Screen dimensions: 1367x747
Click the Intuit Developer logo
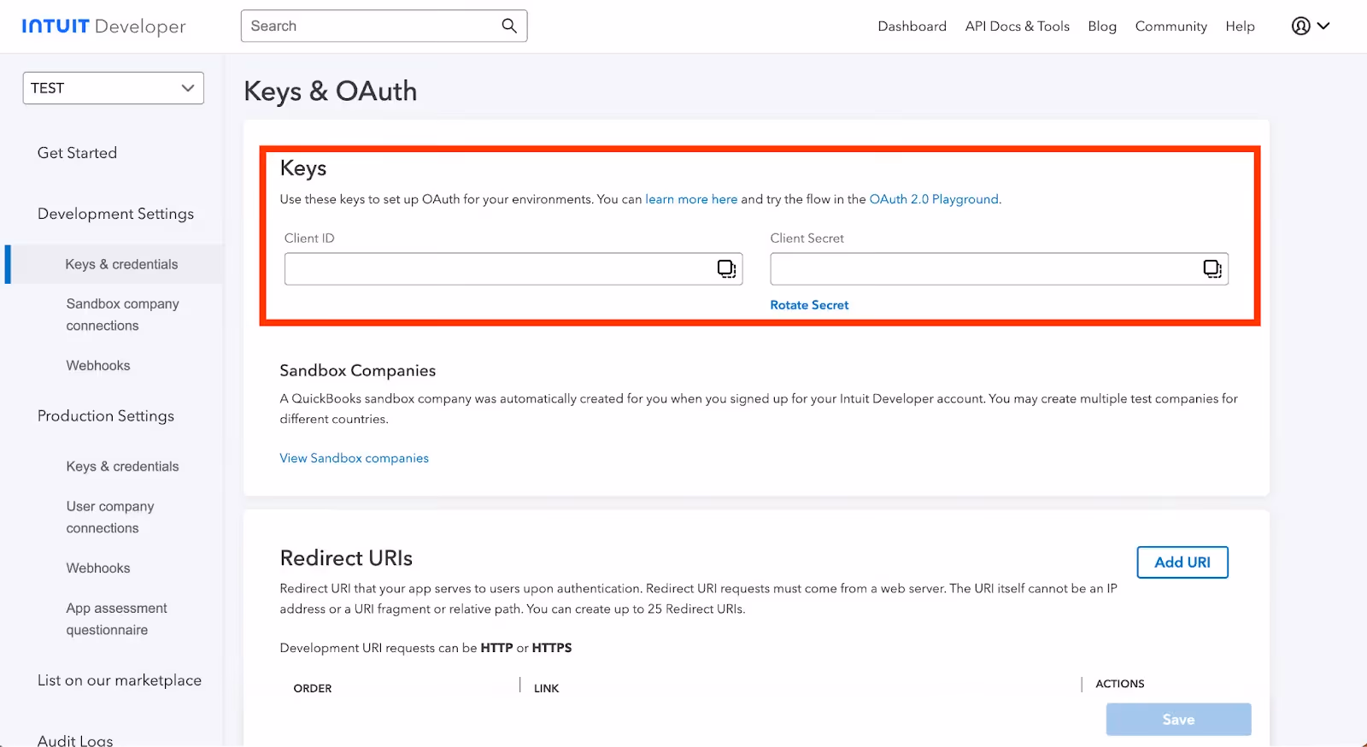tap(103, 26)
